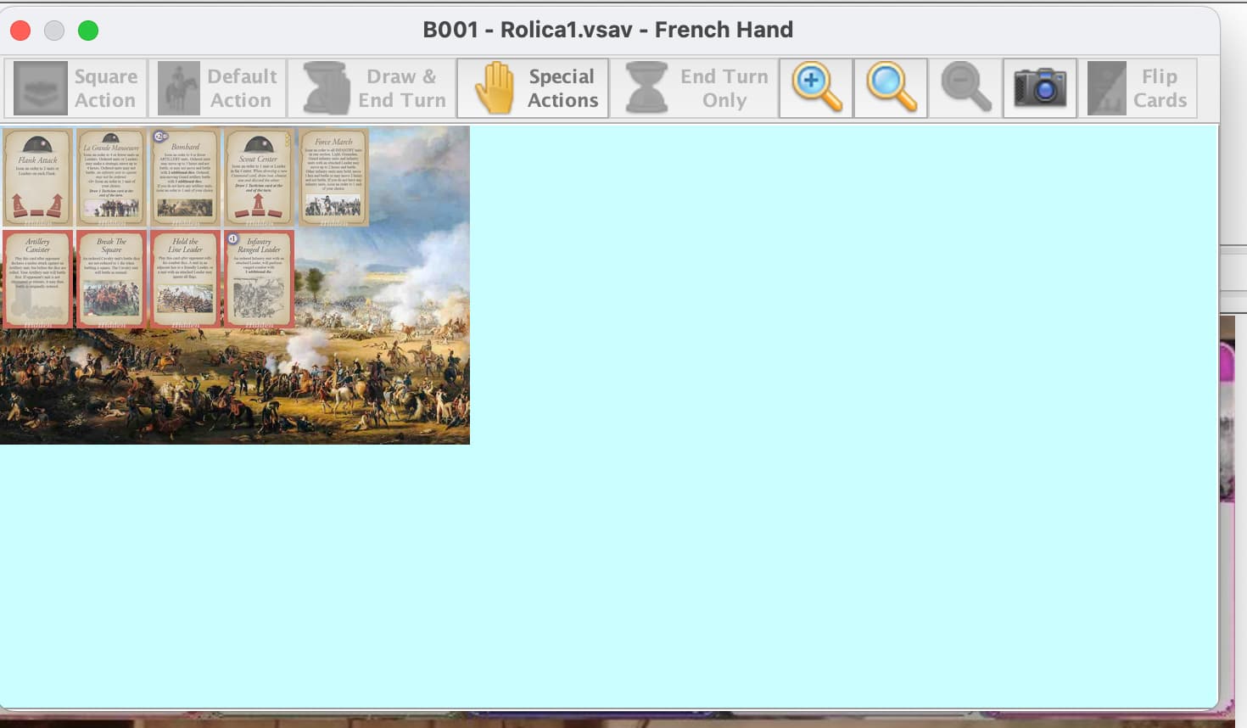Click the Default Action horseman button
The width and height of the screenshot is (1247, 728).
(x=218, y=88)
